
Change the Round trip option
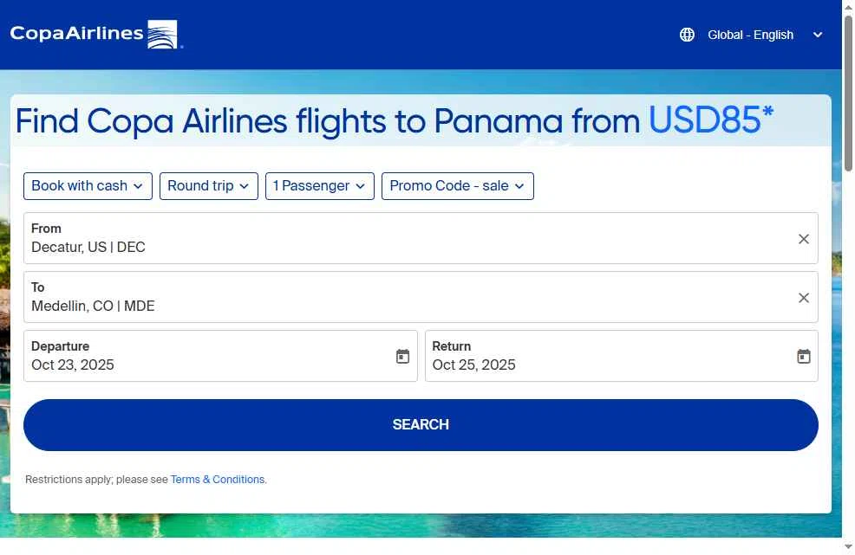click(x=208, y=186)
